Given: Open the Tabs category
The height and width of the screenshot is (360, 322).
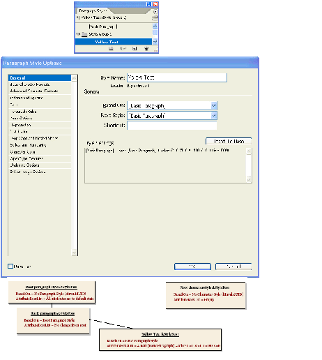Looking at the screenshot, I should (14, 105).
